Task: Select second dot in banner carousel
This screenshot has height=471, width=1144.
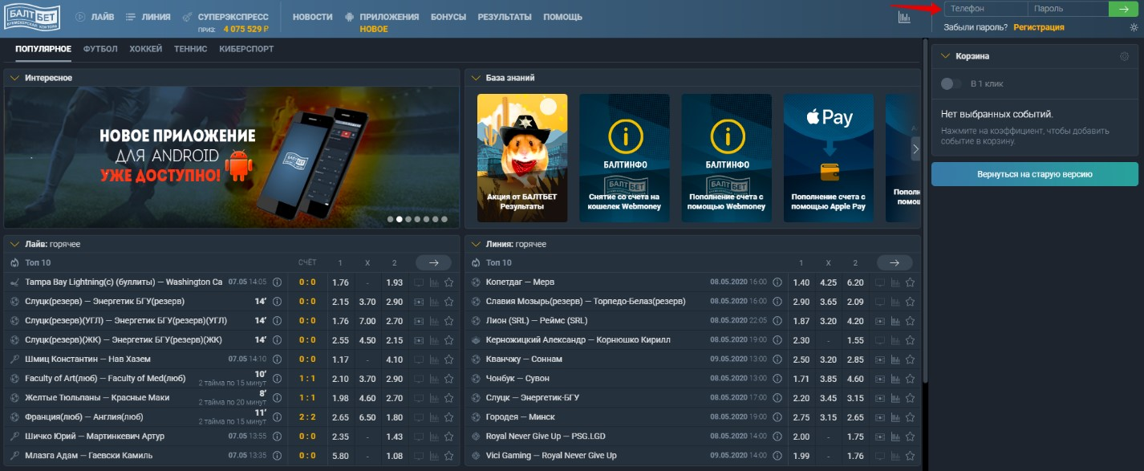Action: 399,219
